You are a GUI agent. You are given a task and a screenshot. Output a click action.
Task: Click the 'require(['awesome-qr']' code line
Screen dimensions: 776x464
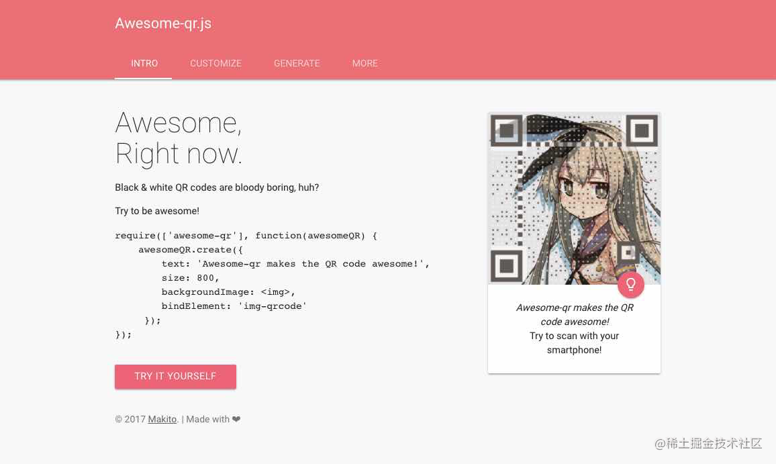pyautogui.click(x=246, y=236)
